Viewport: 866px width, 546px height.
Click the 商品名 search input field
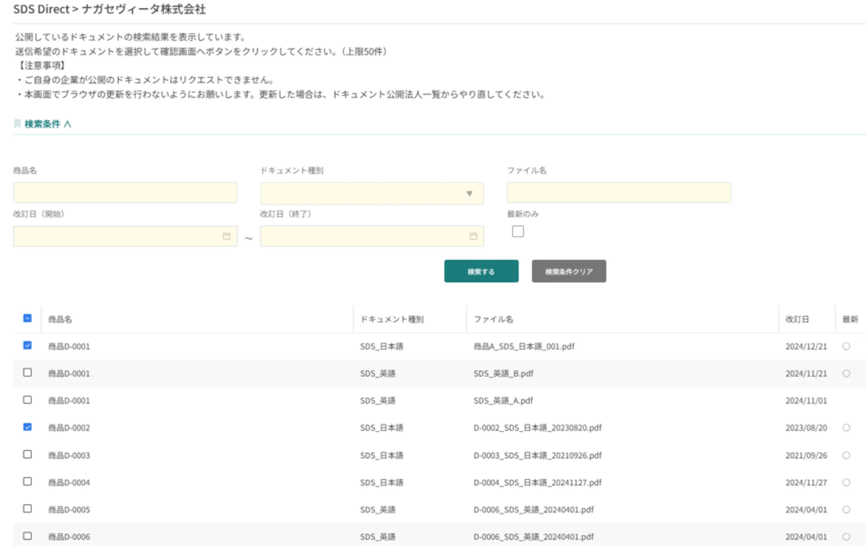pyautogui.click(x=125, y=193)
